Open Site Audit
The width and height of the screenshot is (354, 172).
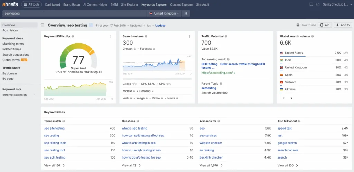click(x=203, y=4)
